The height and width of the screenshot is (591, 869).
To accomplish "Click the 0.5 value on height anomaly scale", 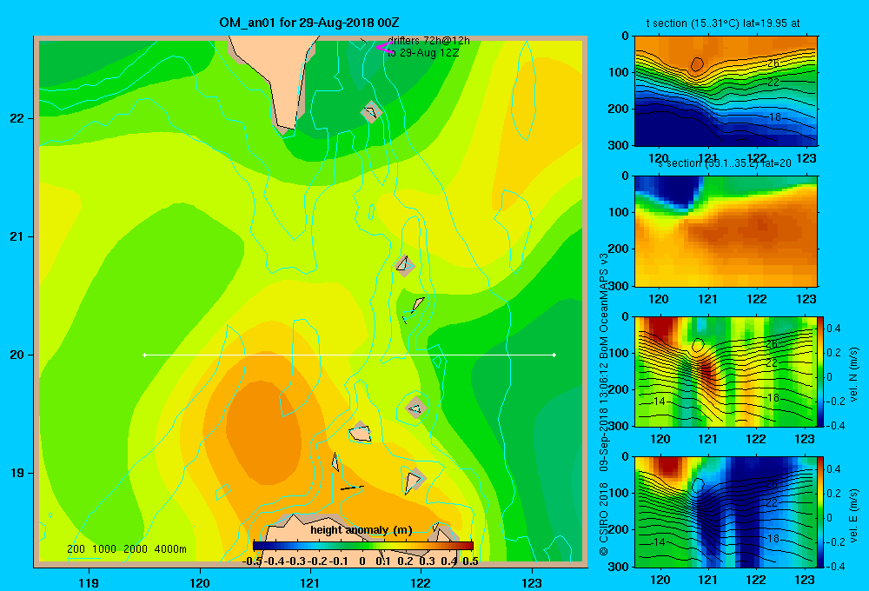I will (470, 561).
